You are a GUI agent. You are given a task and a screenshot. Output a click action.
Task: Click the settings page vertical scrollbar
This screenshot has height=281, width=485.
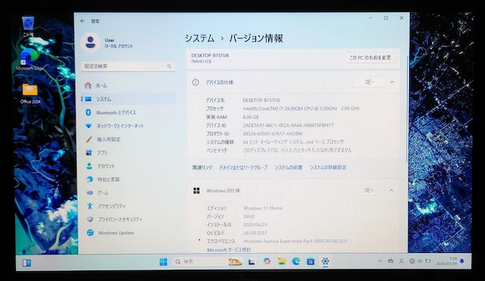[x=408, y=108]
